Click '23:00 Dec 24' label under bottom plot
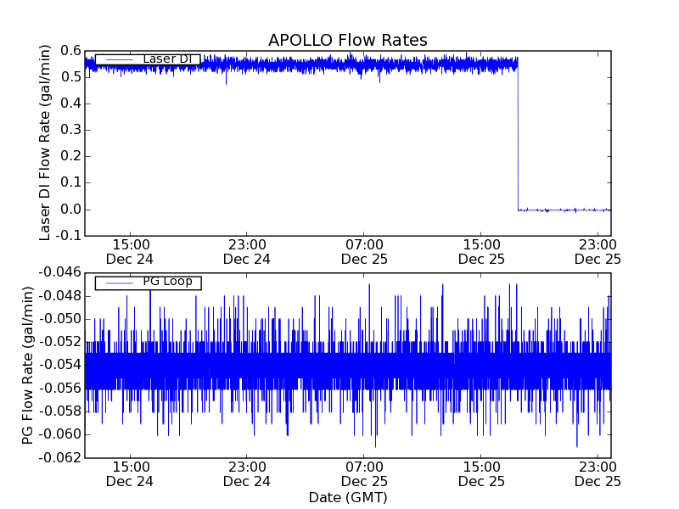The width and height of the screenshot is (679, 509). 247,474
